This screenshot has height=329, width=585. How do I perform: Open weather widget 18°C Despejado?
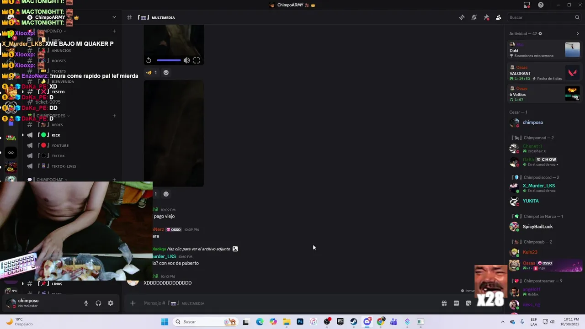point(19,322)
